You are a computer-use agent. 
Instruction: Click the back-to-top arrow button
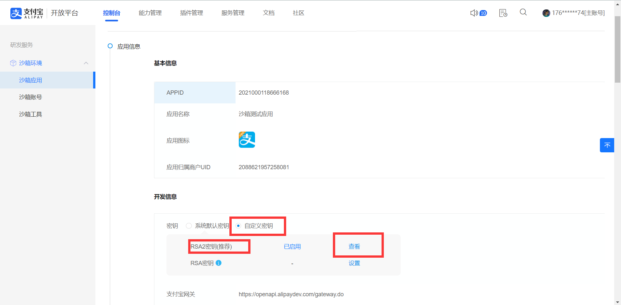[607, 145]
